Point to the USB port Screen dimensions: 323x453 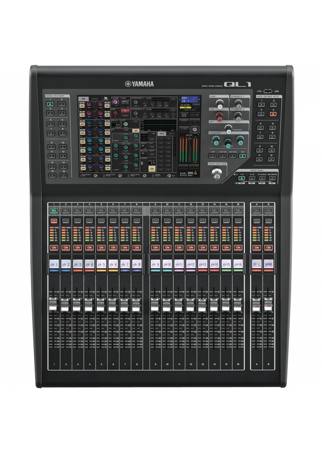[x=268, y=91]
